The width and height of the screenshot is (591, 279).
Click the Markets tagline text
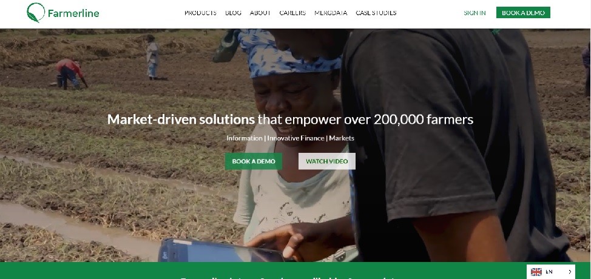coord(342,138)
